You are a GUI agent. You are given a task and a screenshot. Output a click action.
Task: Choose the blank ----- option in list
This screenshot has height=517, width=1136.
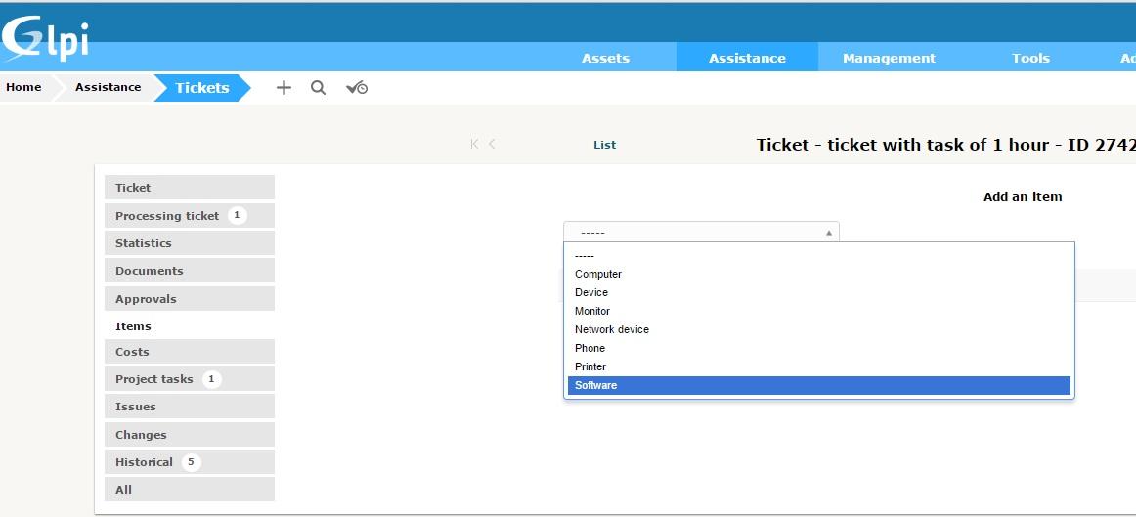(x=818, y=256)
